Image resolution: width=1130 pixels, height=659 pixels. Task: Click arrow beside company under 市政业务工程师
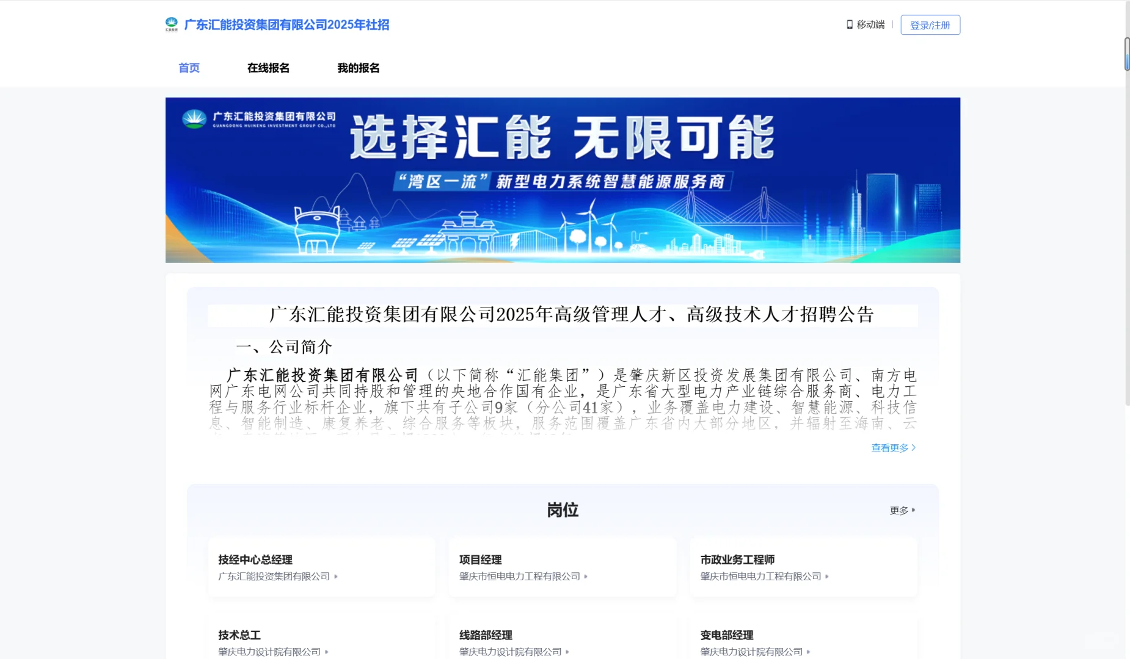click(827, 577)
